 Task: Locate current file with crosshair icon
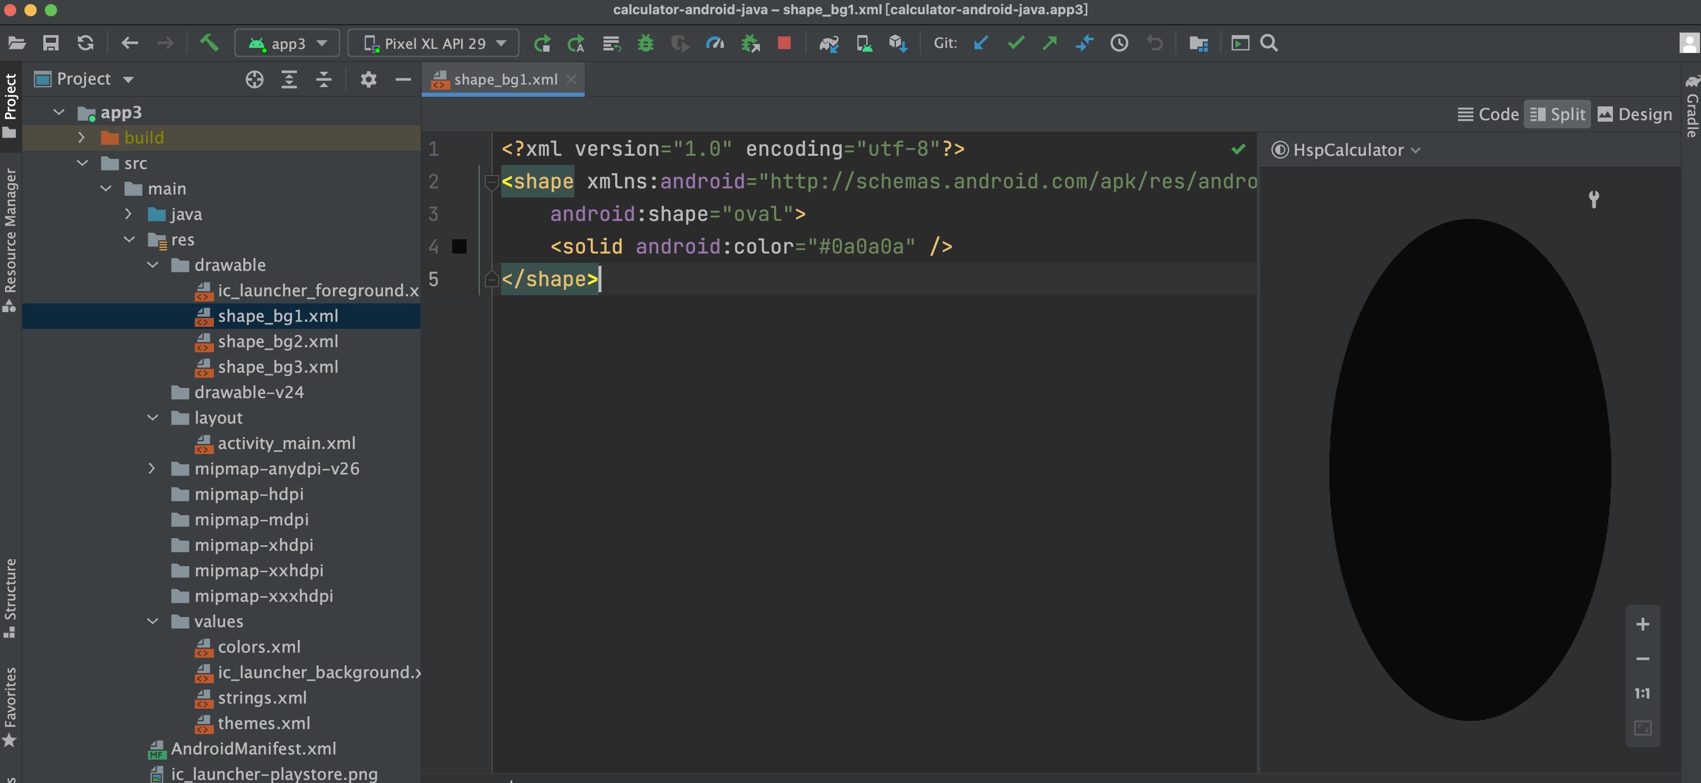[x=254, y=79]
